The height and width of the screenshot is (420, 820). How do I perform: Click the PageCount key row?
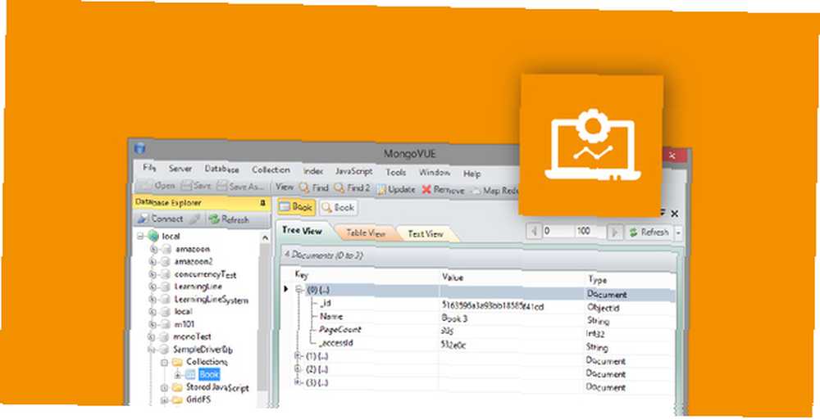(340, 330)
